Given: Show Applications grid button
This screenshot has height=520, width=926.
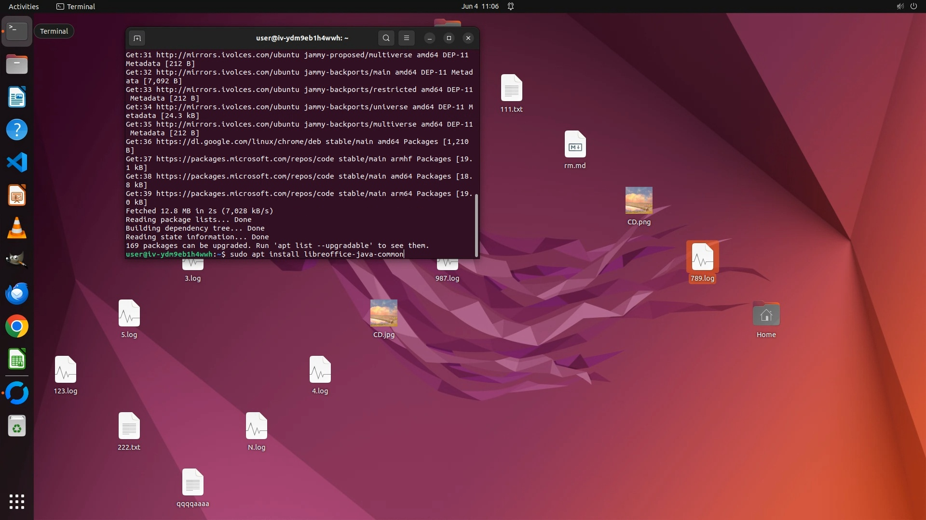Looking at the screenshot, I should [x=17, y=502].
